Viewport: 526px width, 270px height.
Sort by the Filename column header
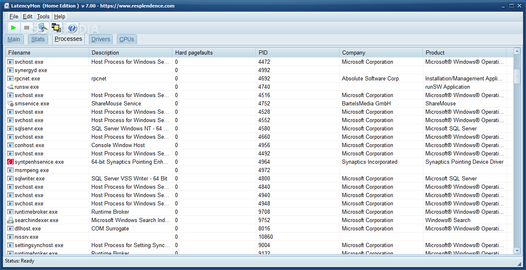click(47, 52)
